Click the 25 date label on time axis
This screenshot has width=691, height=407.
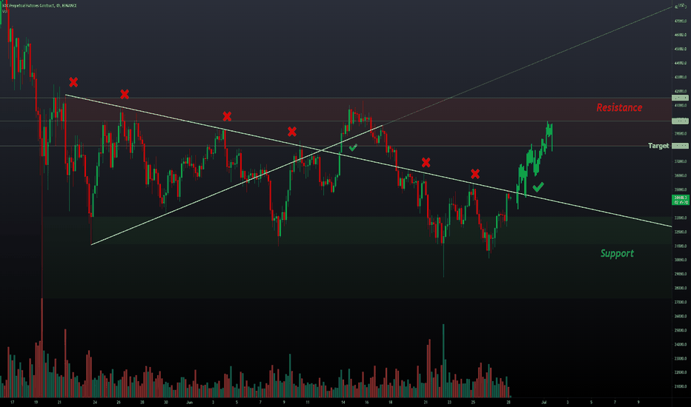click(x=473, y=402)
